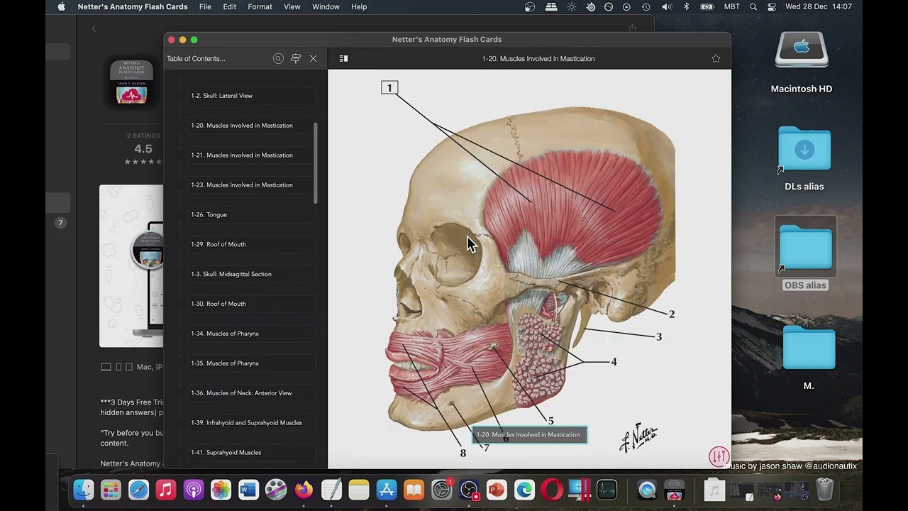This screenshot has height=511, width=908.
Task: Open the Window menu
Action: click(326, 7)
